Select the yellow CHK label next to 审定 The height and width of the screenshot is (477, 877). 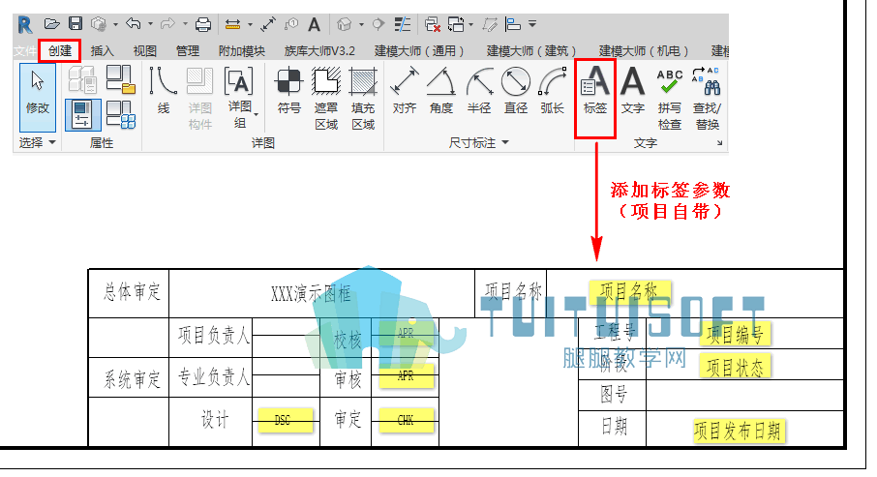(x=406, y=420)
